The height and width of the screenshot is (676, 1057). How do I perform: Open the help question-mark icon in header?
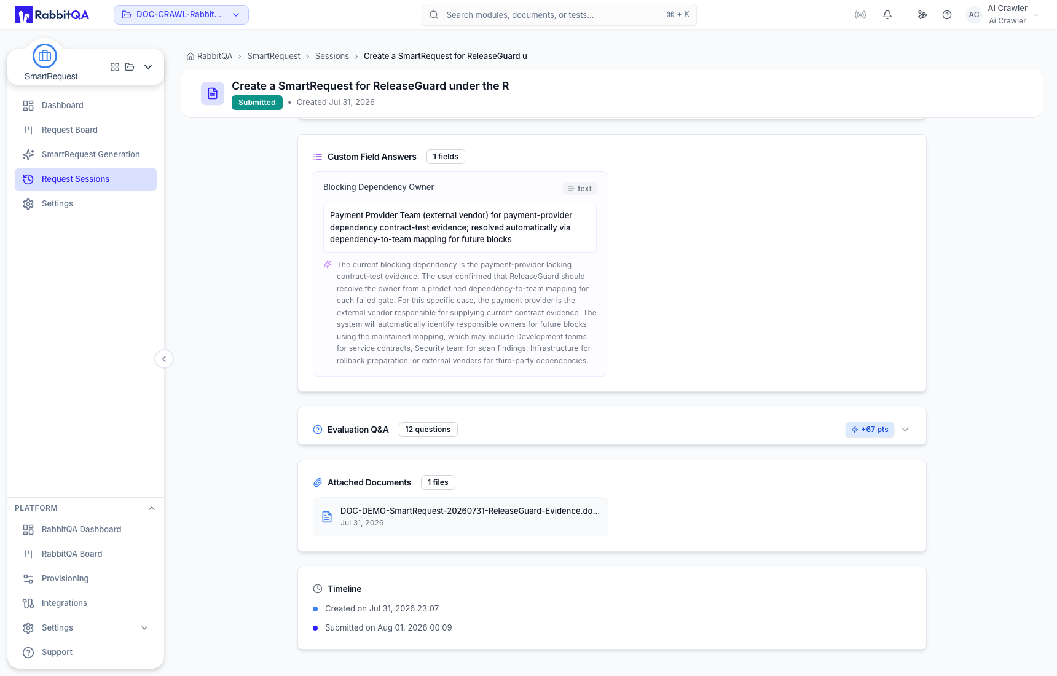point(947,15)
